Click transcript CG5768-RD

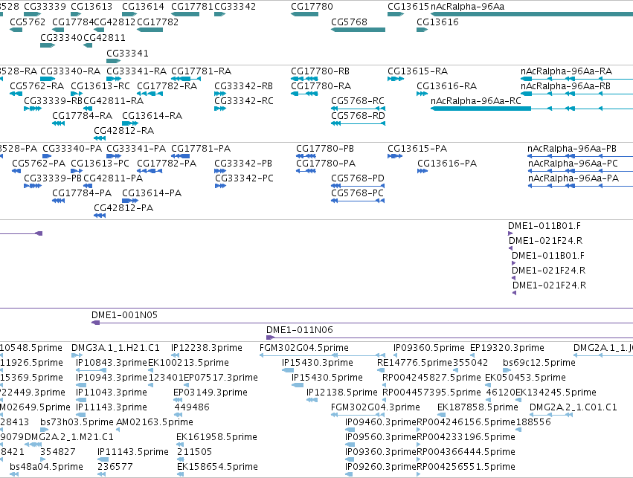tap(358, 116)
